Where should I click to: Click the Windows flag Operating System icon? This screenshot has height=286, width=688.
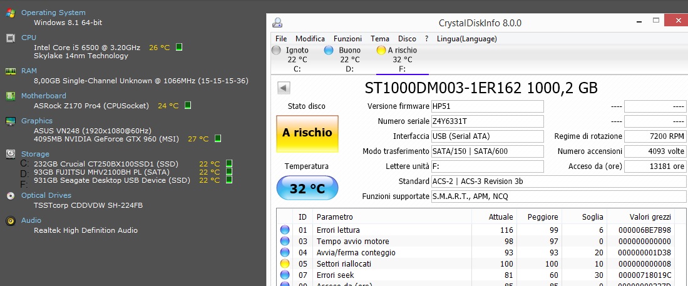pos(10,13)
